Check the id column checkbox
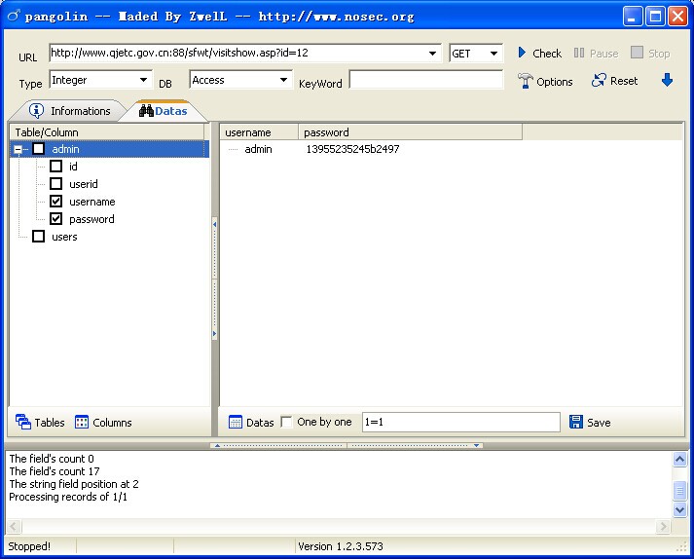Viewport: 694px width, 559px height. click(x=55, y=167)
